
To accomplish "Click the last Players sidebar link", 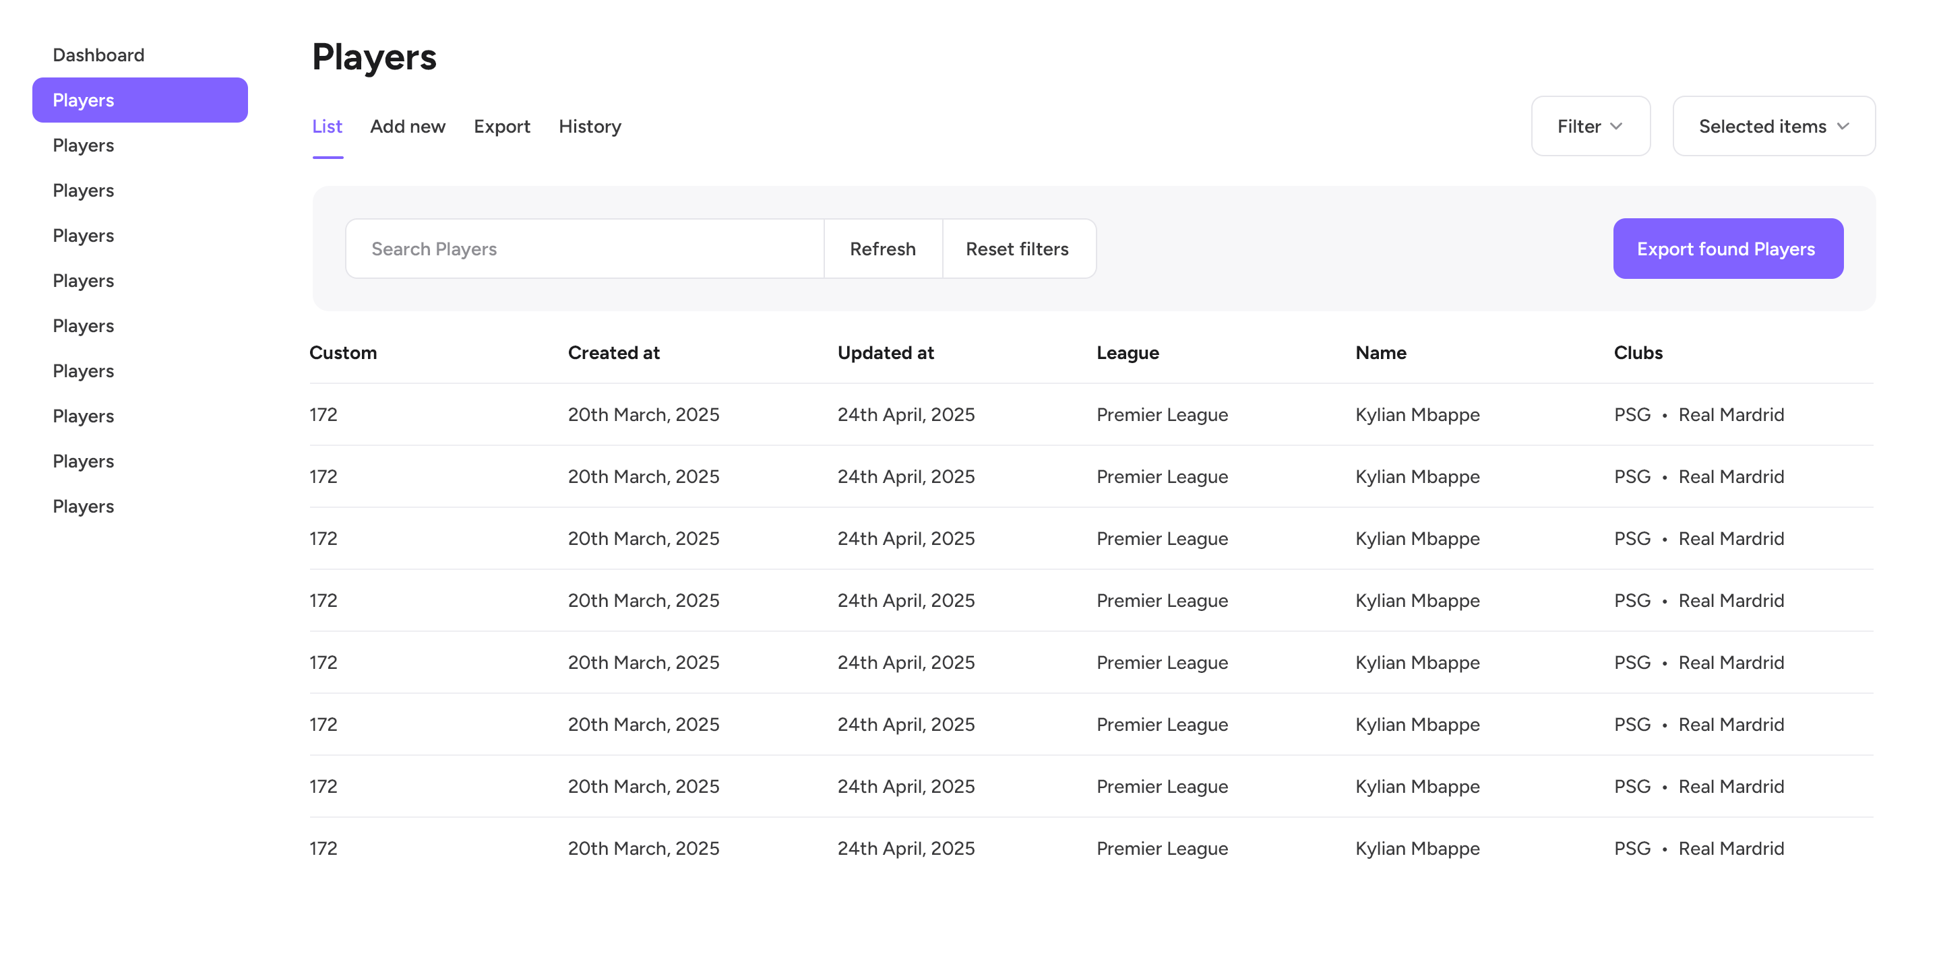I will point(84,506).
